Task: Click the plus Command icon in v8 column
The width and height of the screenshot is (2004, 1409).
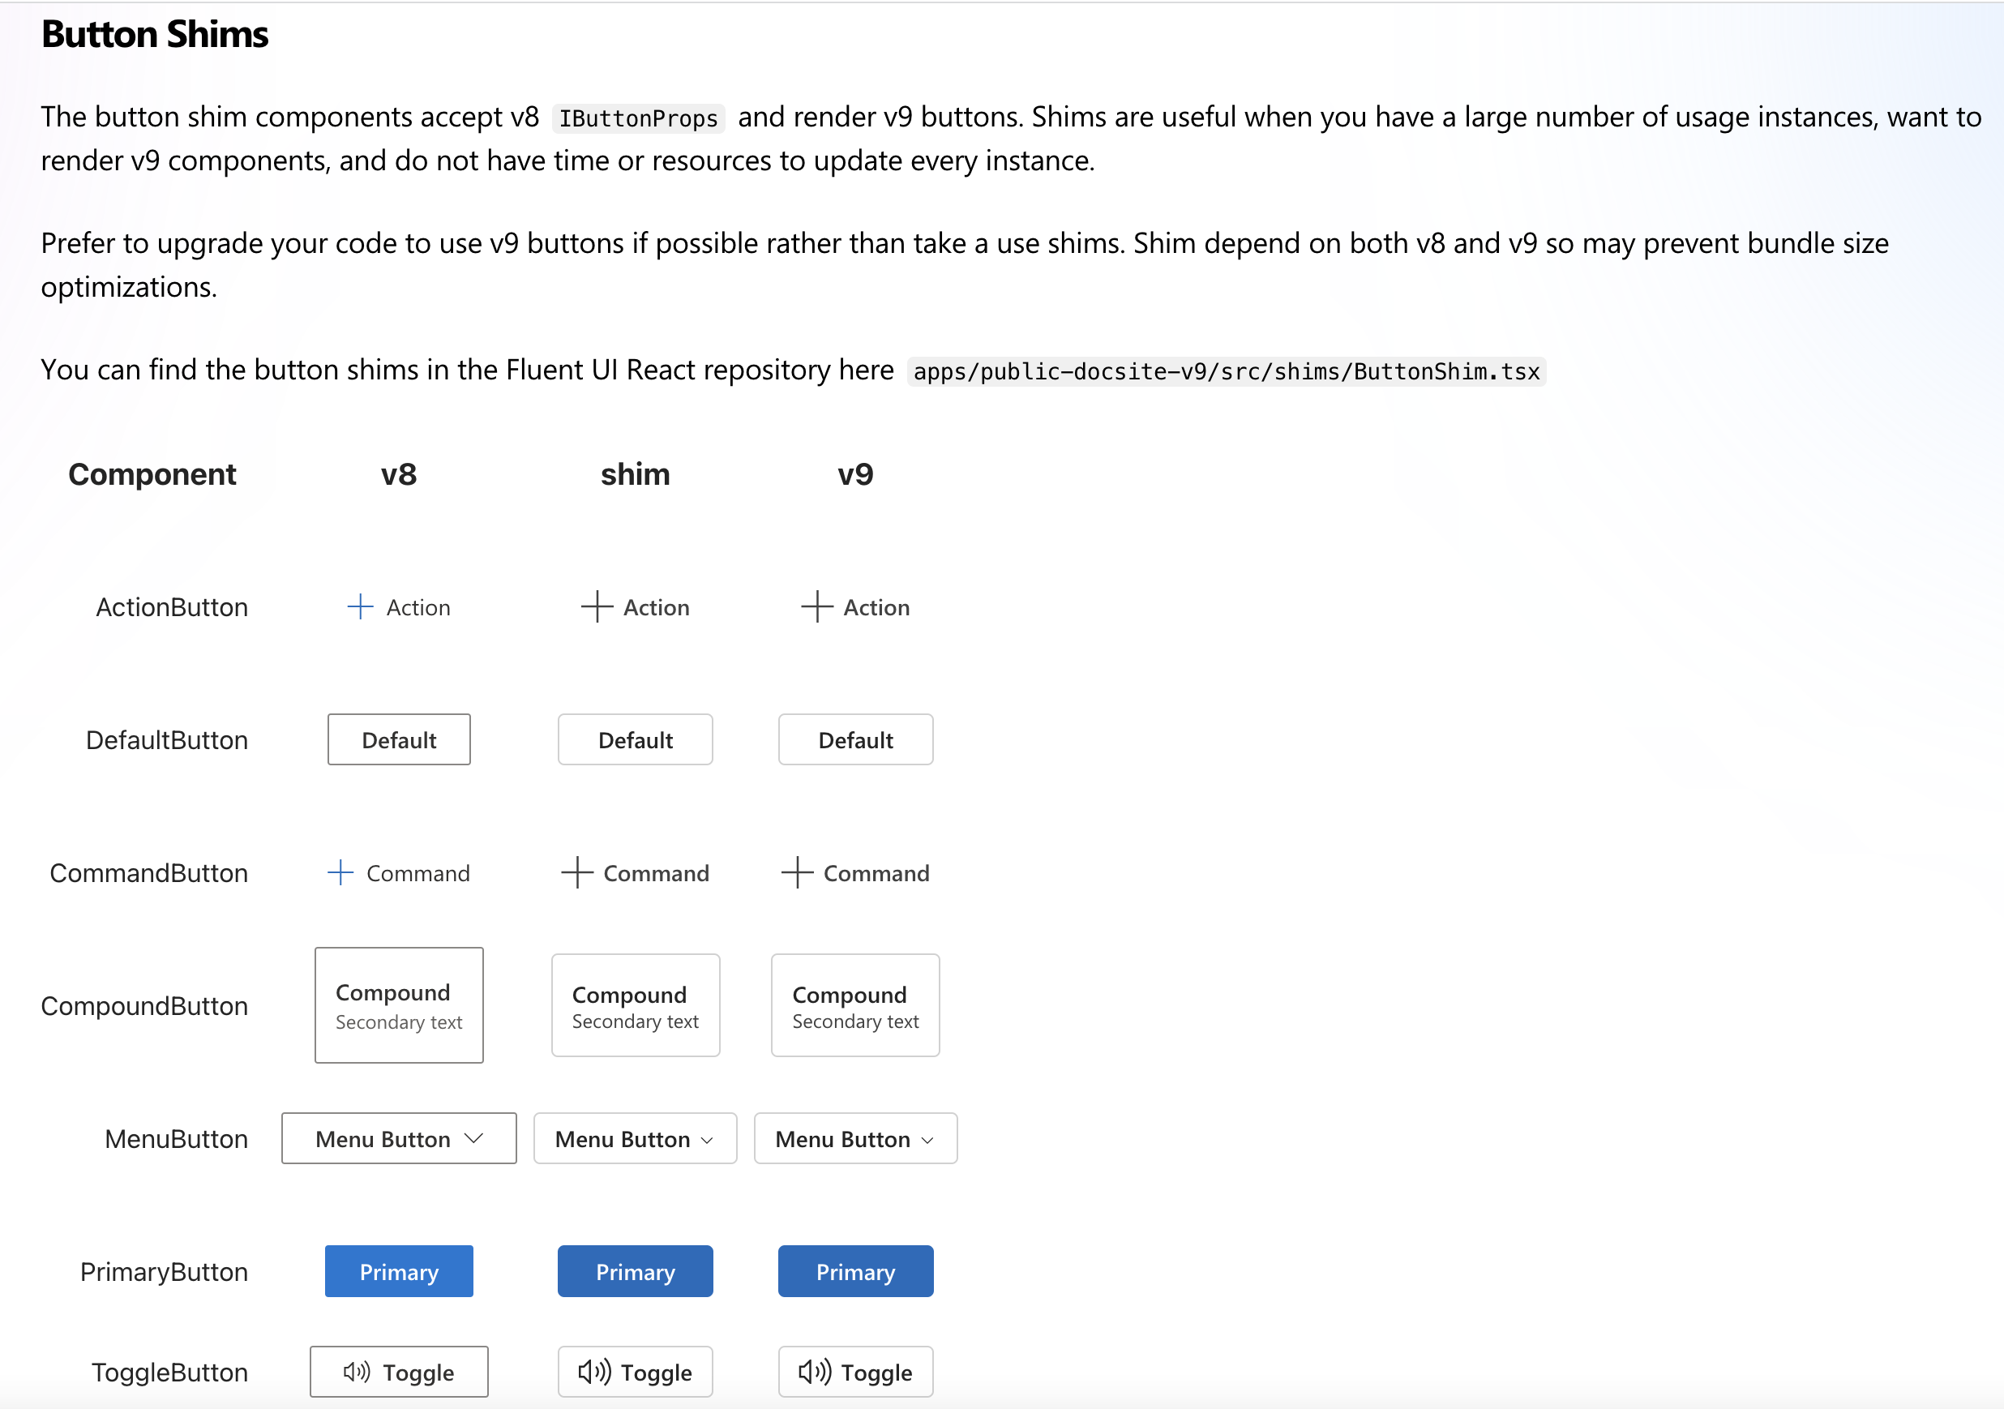Action: [x=340, y=872]
